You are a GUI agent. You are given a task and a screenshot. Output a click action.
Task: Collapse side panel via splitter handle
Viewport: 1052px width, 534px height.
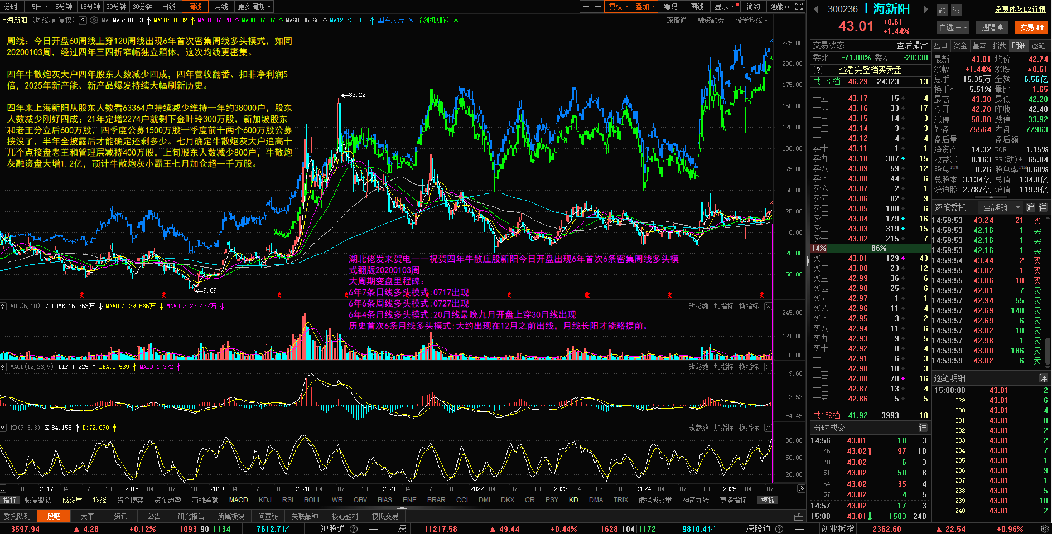808,261
